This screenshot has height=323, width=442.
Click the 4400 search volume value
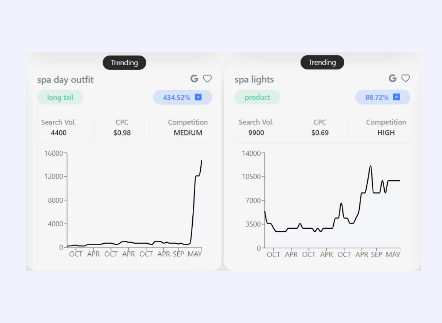pos(58,133)
